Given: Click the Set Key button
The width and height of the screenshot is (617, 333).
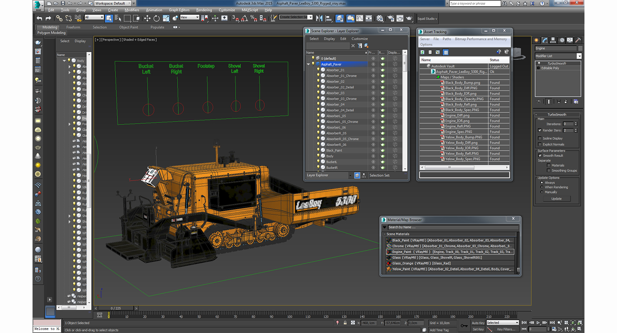Looking at the screenshot, I should coord(478,329).
